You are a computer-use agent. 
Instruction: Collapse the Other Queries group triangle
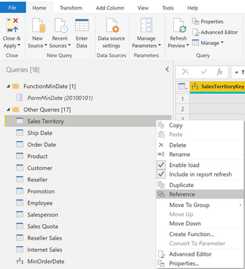tap(8, 110)
